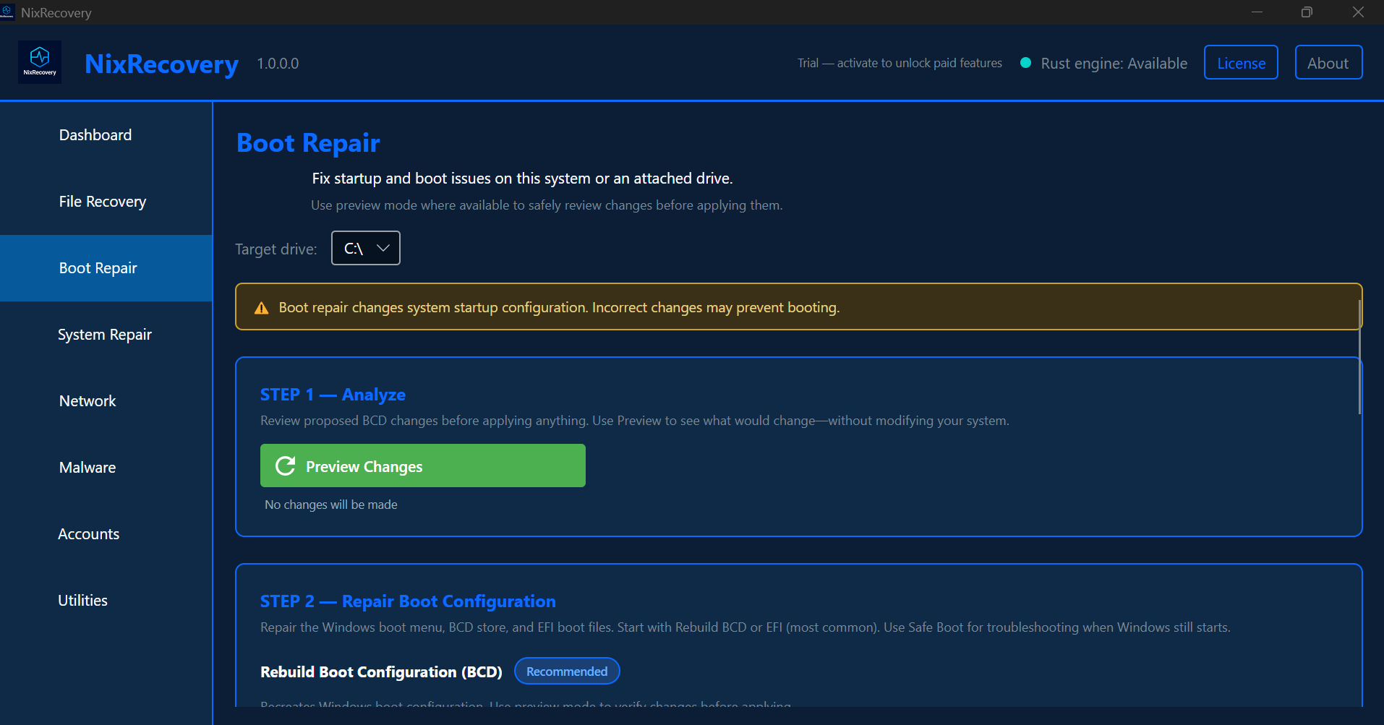Open the Target drive C:\ dropdown
The width and height of the screenshot is (1384, 725).
[x=366, y=248]
